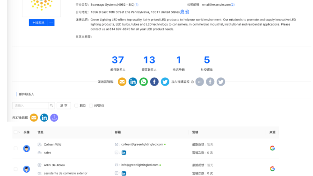Screen dimensions: 313x176
Task: Click first map location icon after address
Action: coord(182,12)
